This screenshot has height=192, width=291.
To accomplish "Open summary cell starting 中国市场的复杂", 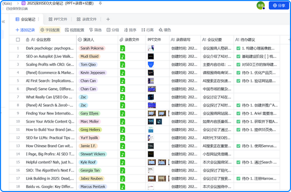I will pyautogui.click(x=217, y=89).
